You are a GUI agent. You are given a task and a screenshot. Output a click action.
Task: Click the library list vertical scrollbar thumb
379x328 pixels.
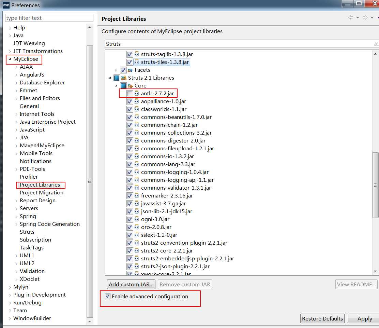point(375,185)
